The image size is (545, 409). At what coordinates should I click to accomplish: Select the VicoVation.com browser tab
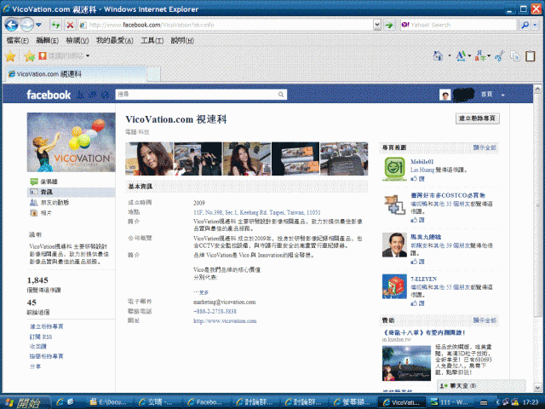pyautogui.click(x=76, y=74)
